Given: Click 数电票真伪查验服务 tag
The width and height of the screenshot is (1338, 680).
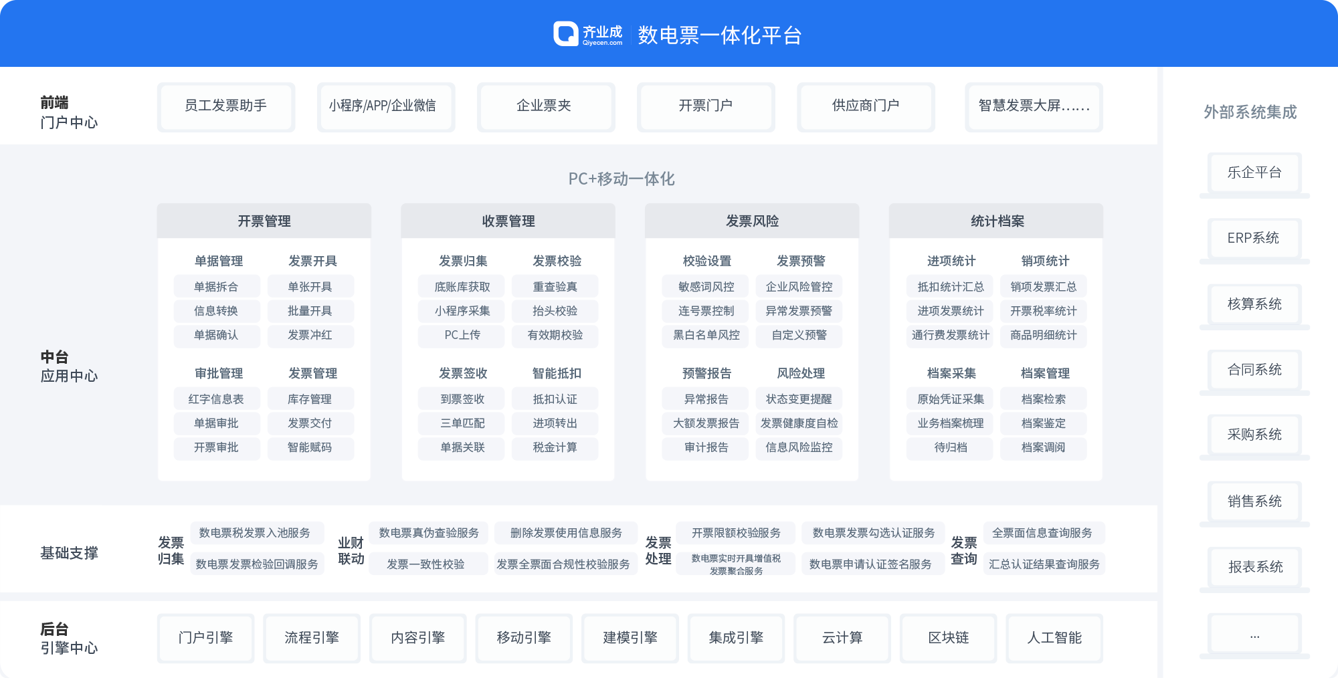Looking at the screenshot, I should (x=429, y=533).
